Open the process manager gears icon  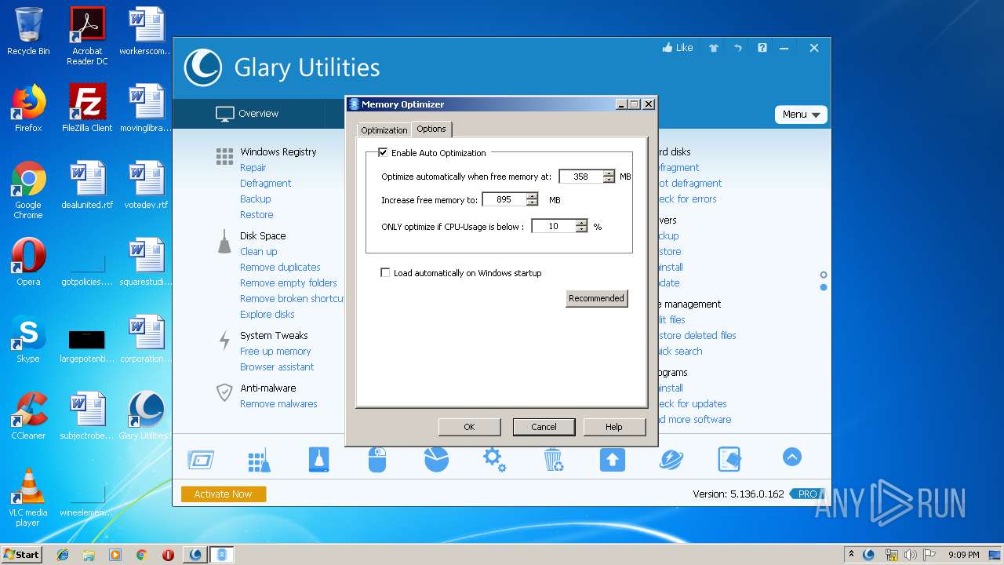[x=494, y=459]
